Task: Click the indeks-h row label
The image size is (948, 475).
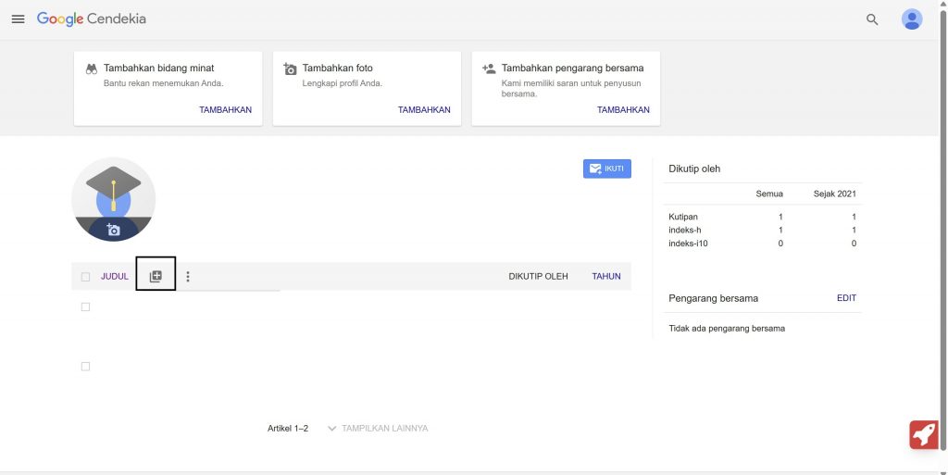Action: [685, 230]
